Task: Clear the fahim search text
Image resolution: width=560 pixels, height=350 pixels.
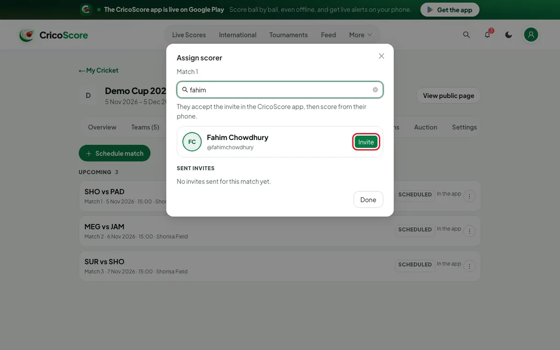Action: (375, 90)
